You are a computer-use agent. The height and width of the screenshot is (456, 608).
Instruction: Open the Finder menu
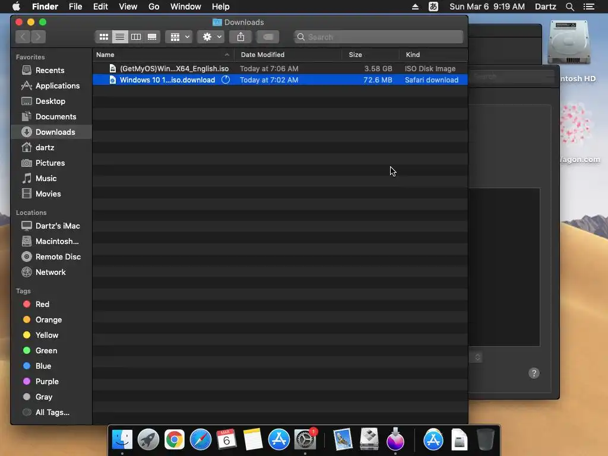tap(45, 7)
